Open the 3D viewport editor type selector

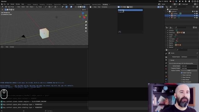click(x=2, y=7)
